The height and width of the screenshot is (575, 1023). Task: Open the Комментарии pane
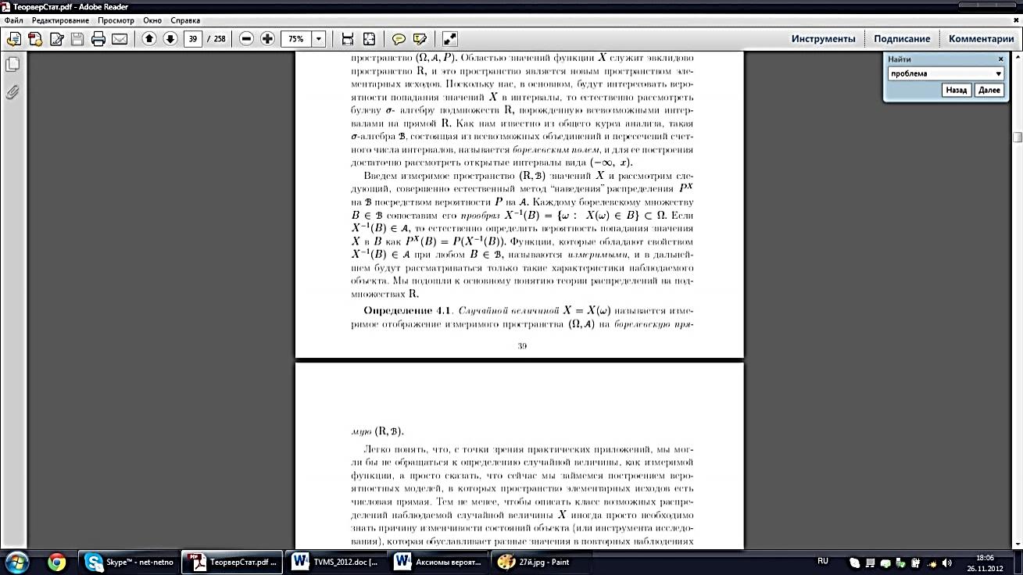981,39
